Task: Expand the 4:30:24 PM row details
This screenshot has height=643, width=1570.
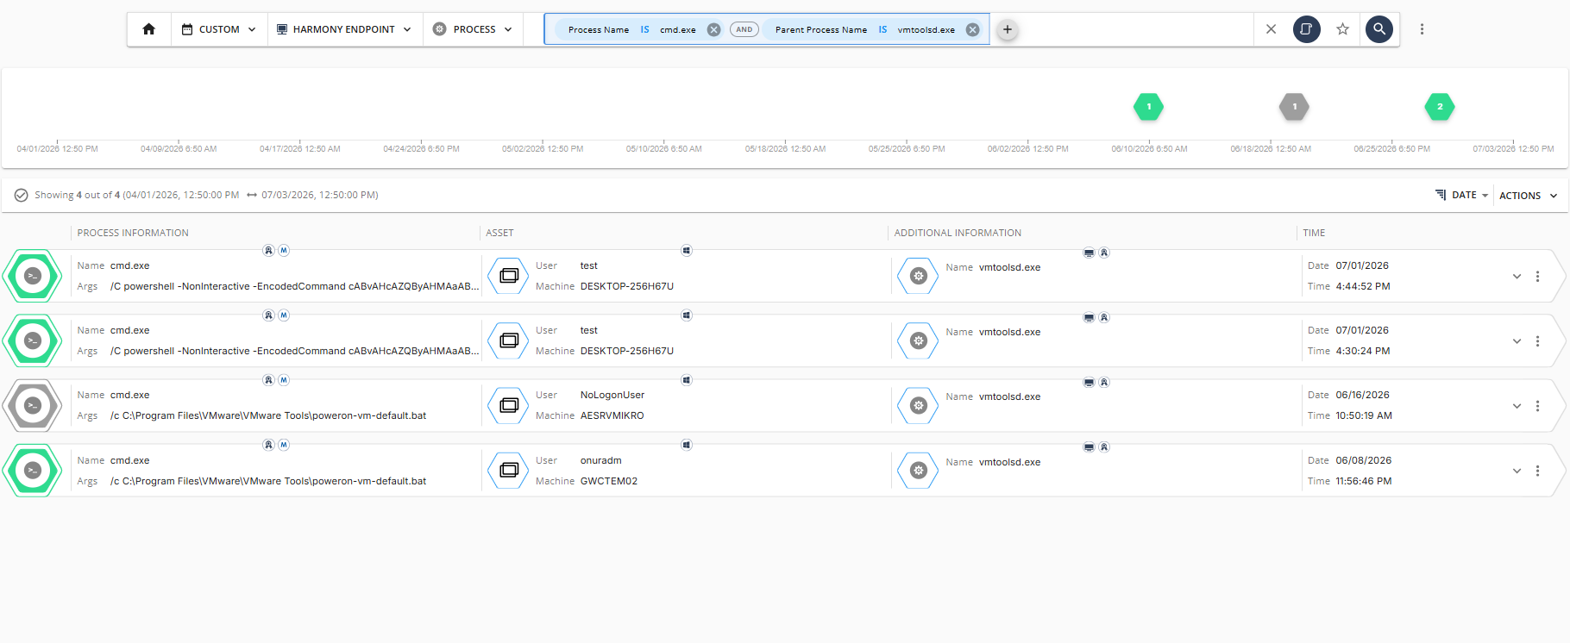Action: [x=1517, y=341]
